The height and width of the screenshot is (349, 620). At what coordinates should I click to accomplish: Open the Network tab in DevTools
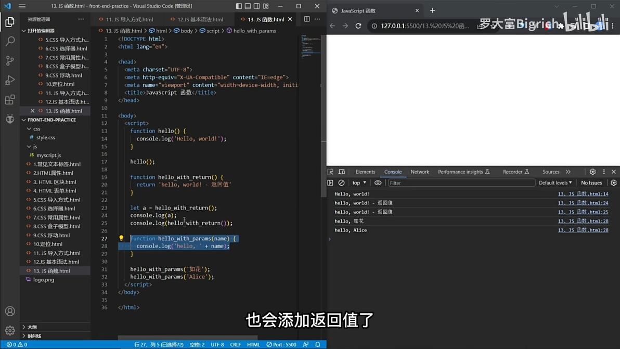420,172
